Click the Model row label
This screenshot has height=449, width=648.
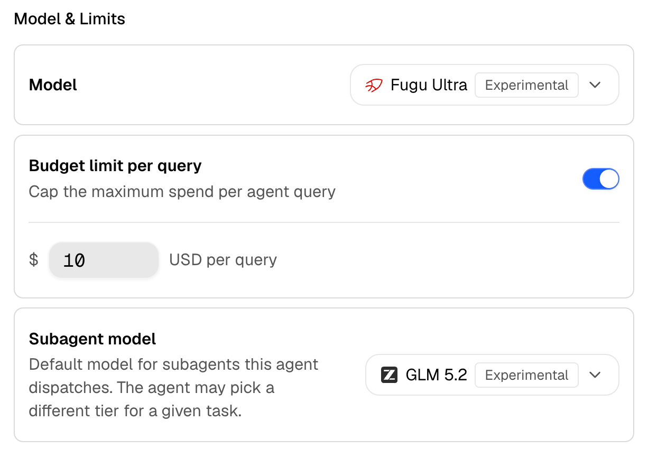(x=53, y=85)
